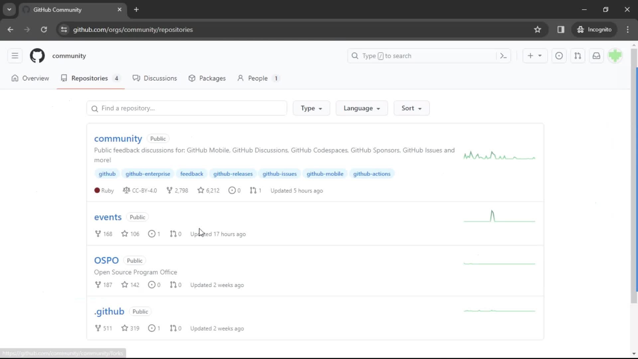The height and width of the screenshot is (359, 638).
Task: Select the github-releases topic tag
Action: [x=233, y=174]
